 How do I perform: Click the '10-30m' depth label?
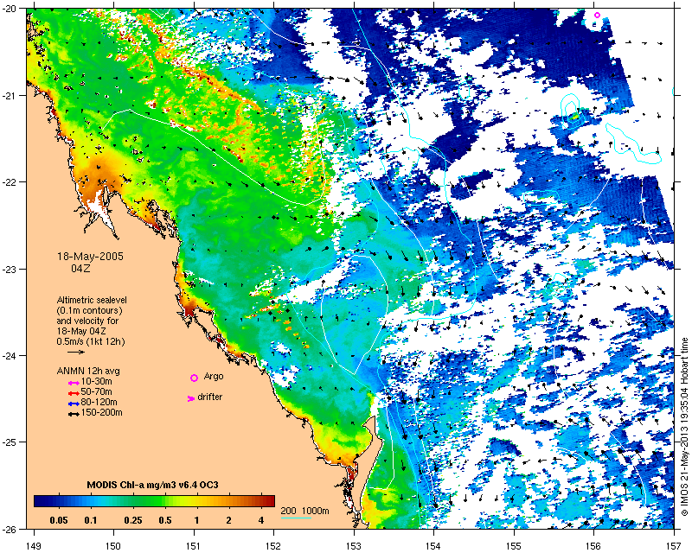point(97,381)
